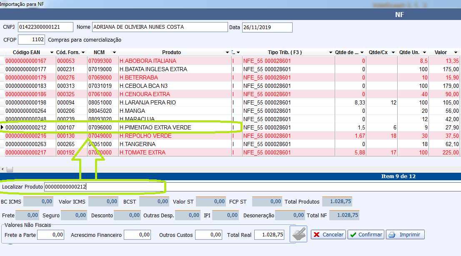
Task: Click the Nome text field
Action: click(159, 27)
